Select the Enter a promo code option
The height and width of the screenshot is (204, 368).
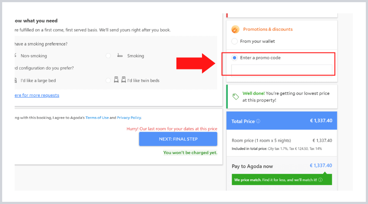[x=235, y=57]
